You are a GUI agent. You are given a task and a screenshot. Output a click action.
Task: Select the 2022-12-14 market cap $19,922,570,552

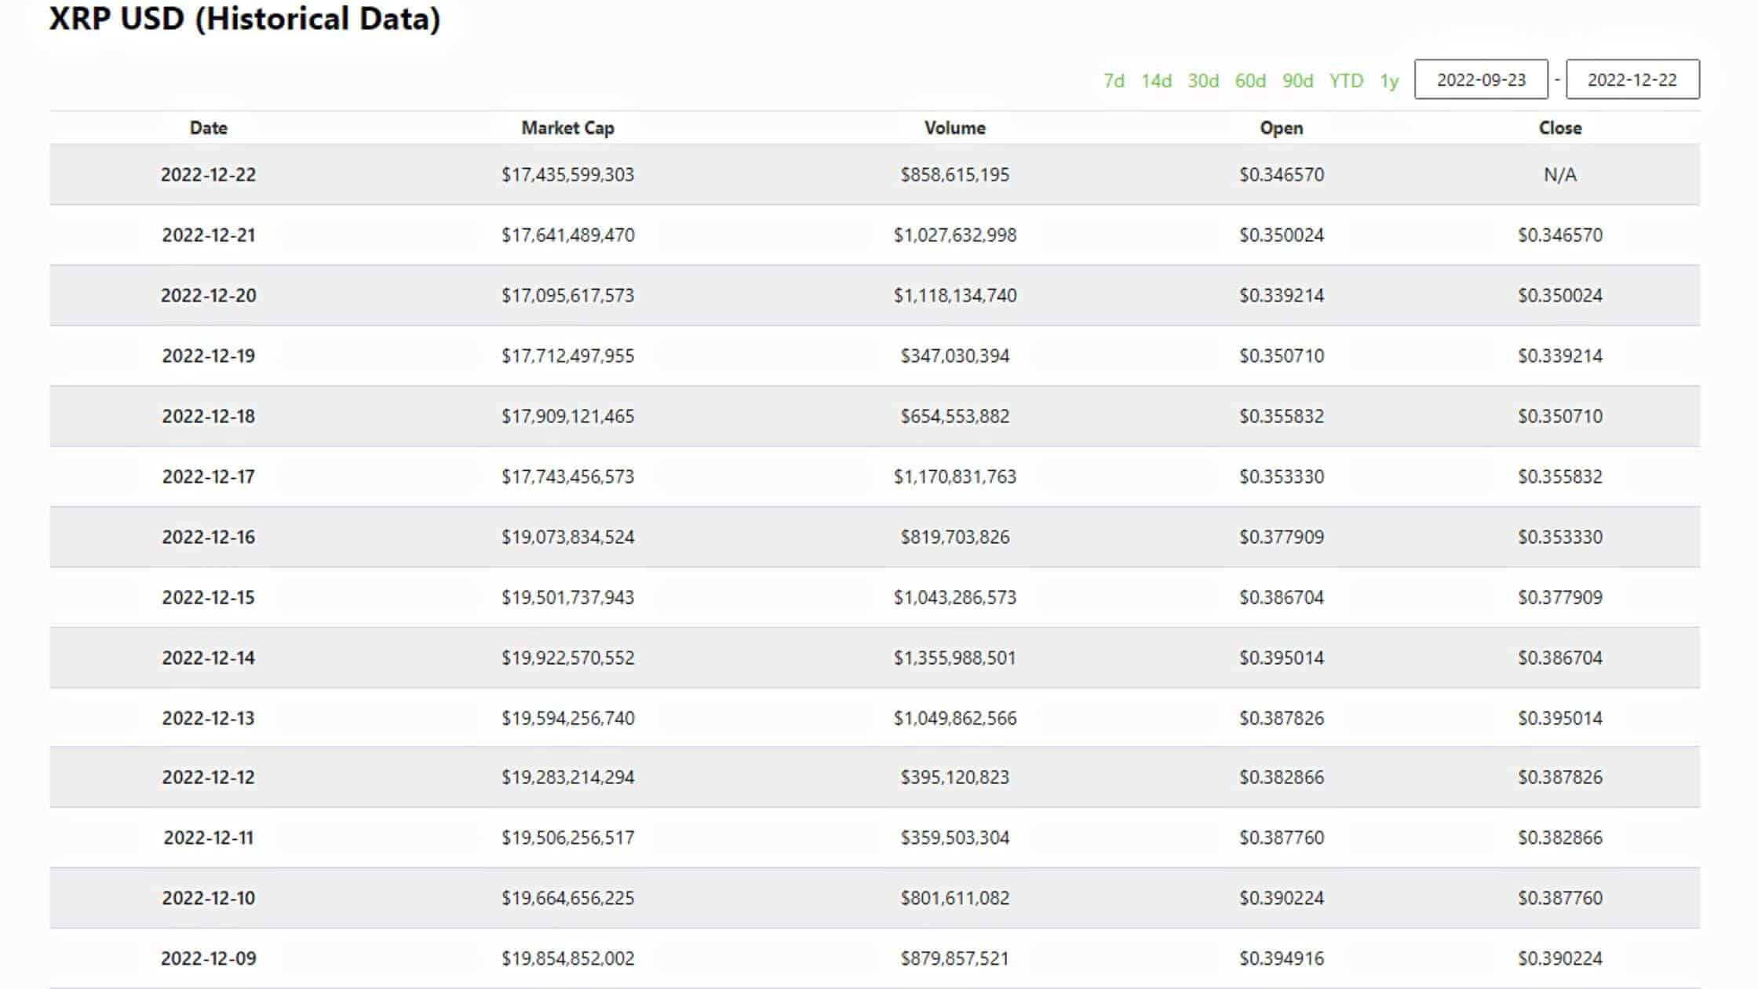[x=568, y=658]
